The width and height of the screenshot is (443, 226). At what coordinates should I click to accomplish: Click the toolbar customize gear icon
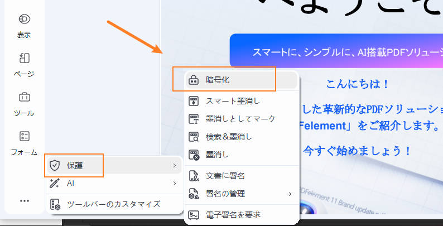(55, 204)
